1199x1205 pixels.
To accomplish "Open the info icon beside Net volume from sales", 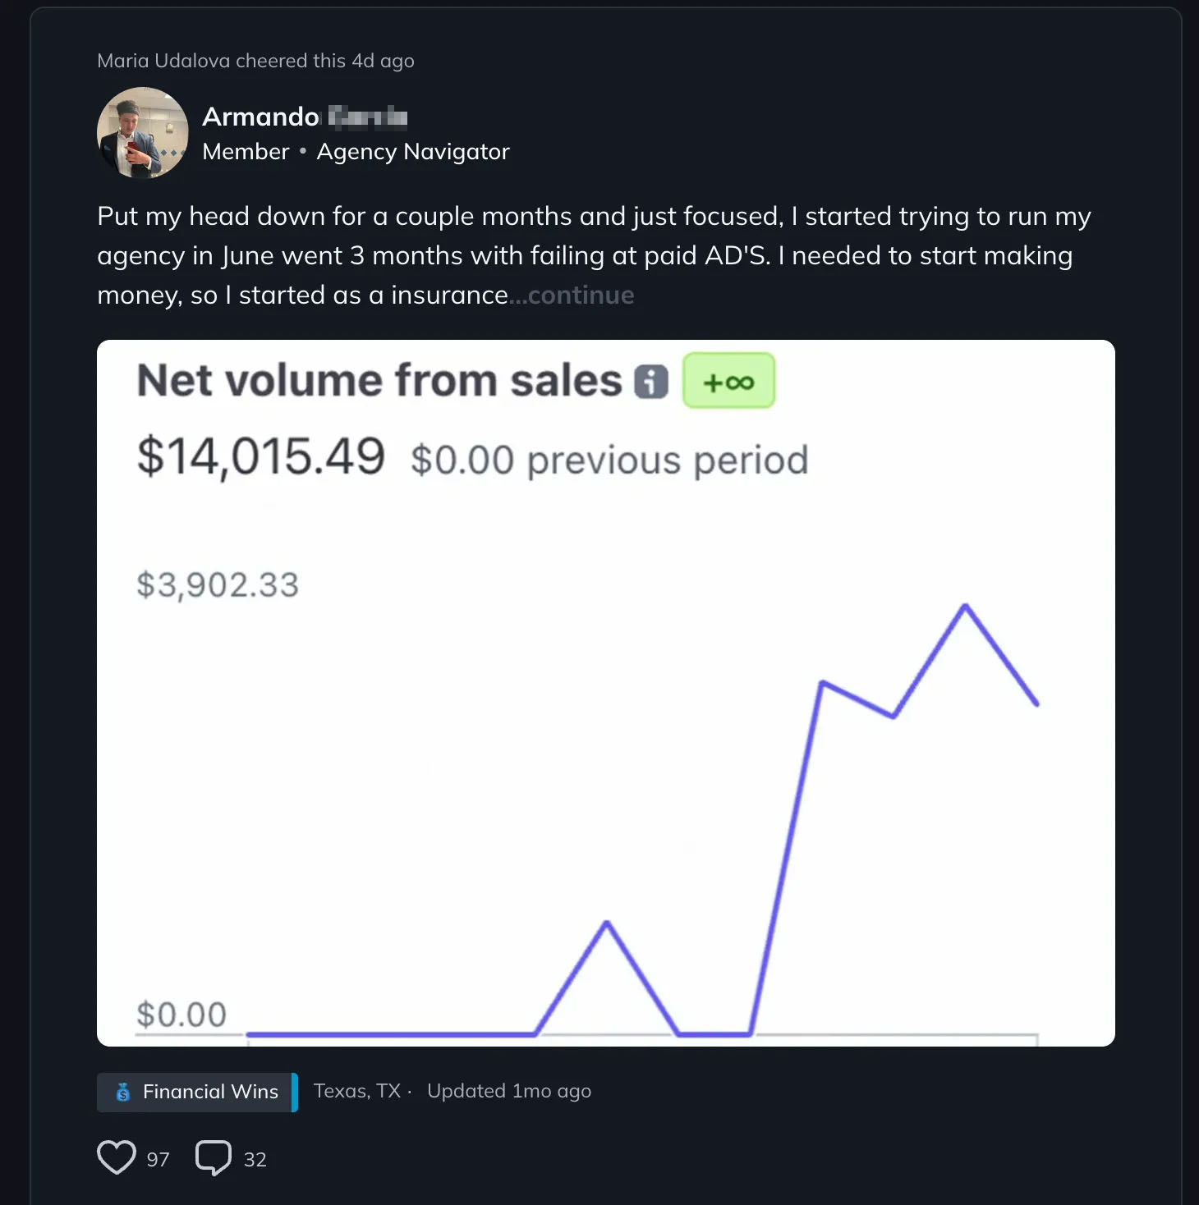I will click(651, 382).
